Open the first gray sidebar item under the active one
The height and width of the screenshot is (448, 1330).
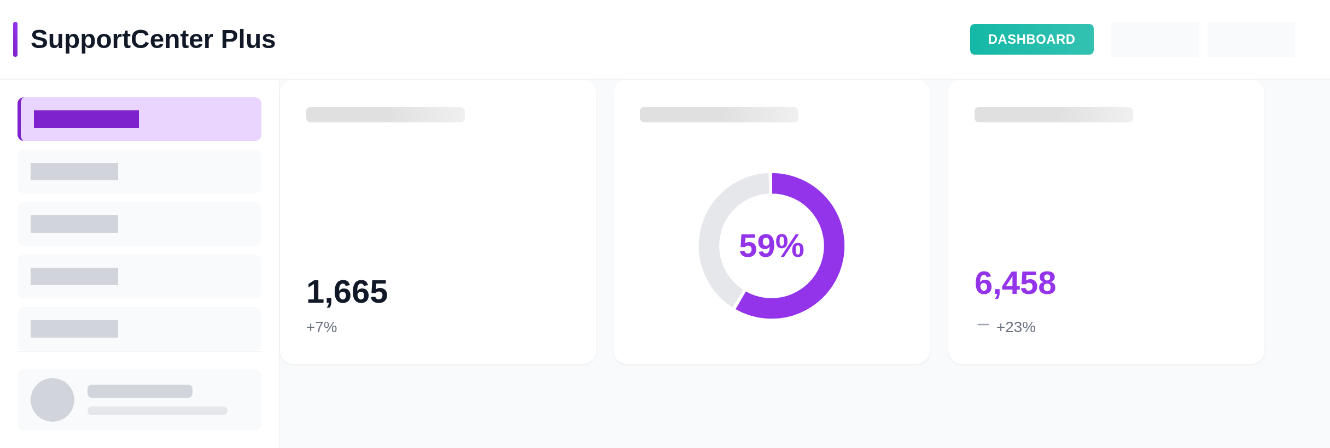tap(139, 172)
